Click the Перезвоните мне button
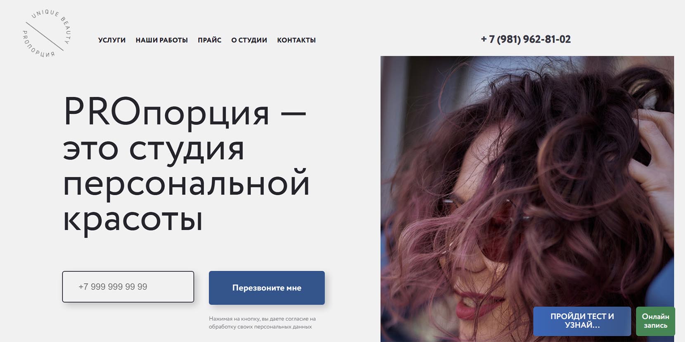This screenshot has width=685, height=342. (x=267, y=288)
